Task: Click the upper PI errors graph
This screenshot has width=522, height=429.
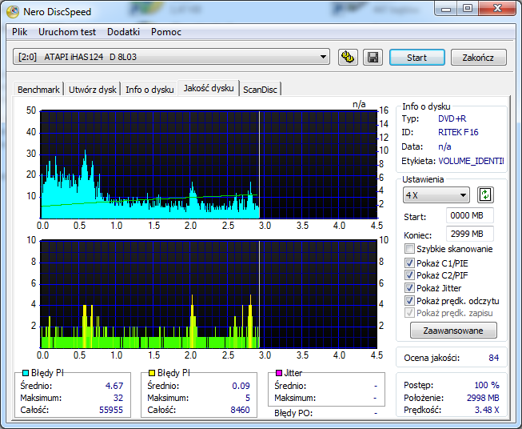Action: (x=209, y=164)
